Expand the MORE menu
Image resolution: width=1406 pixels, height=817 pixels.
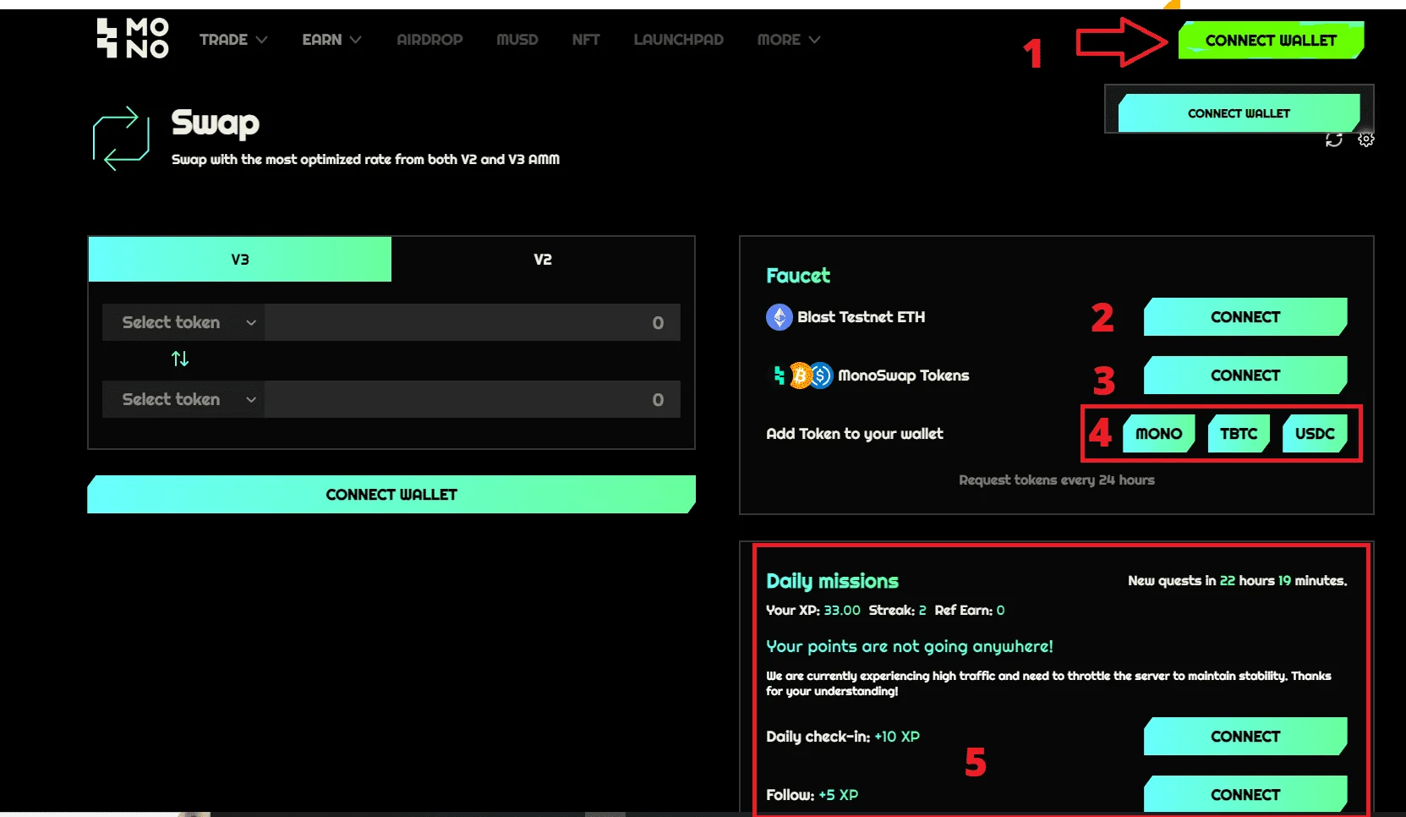coord(788,40)
